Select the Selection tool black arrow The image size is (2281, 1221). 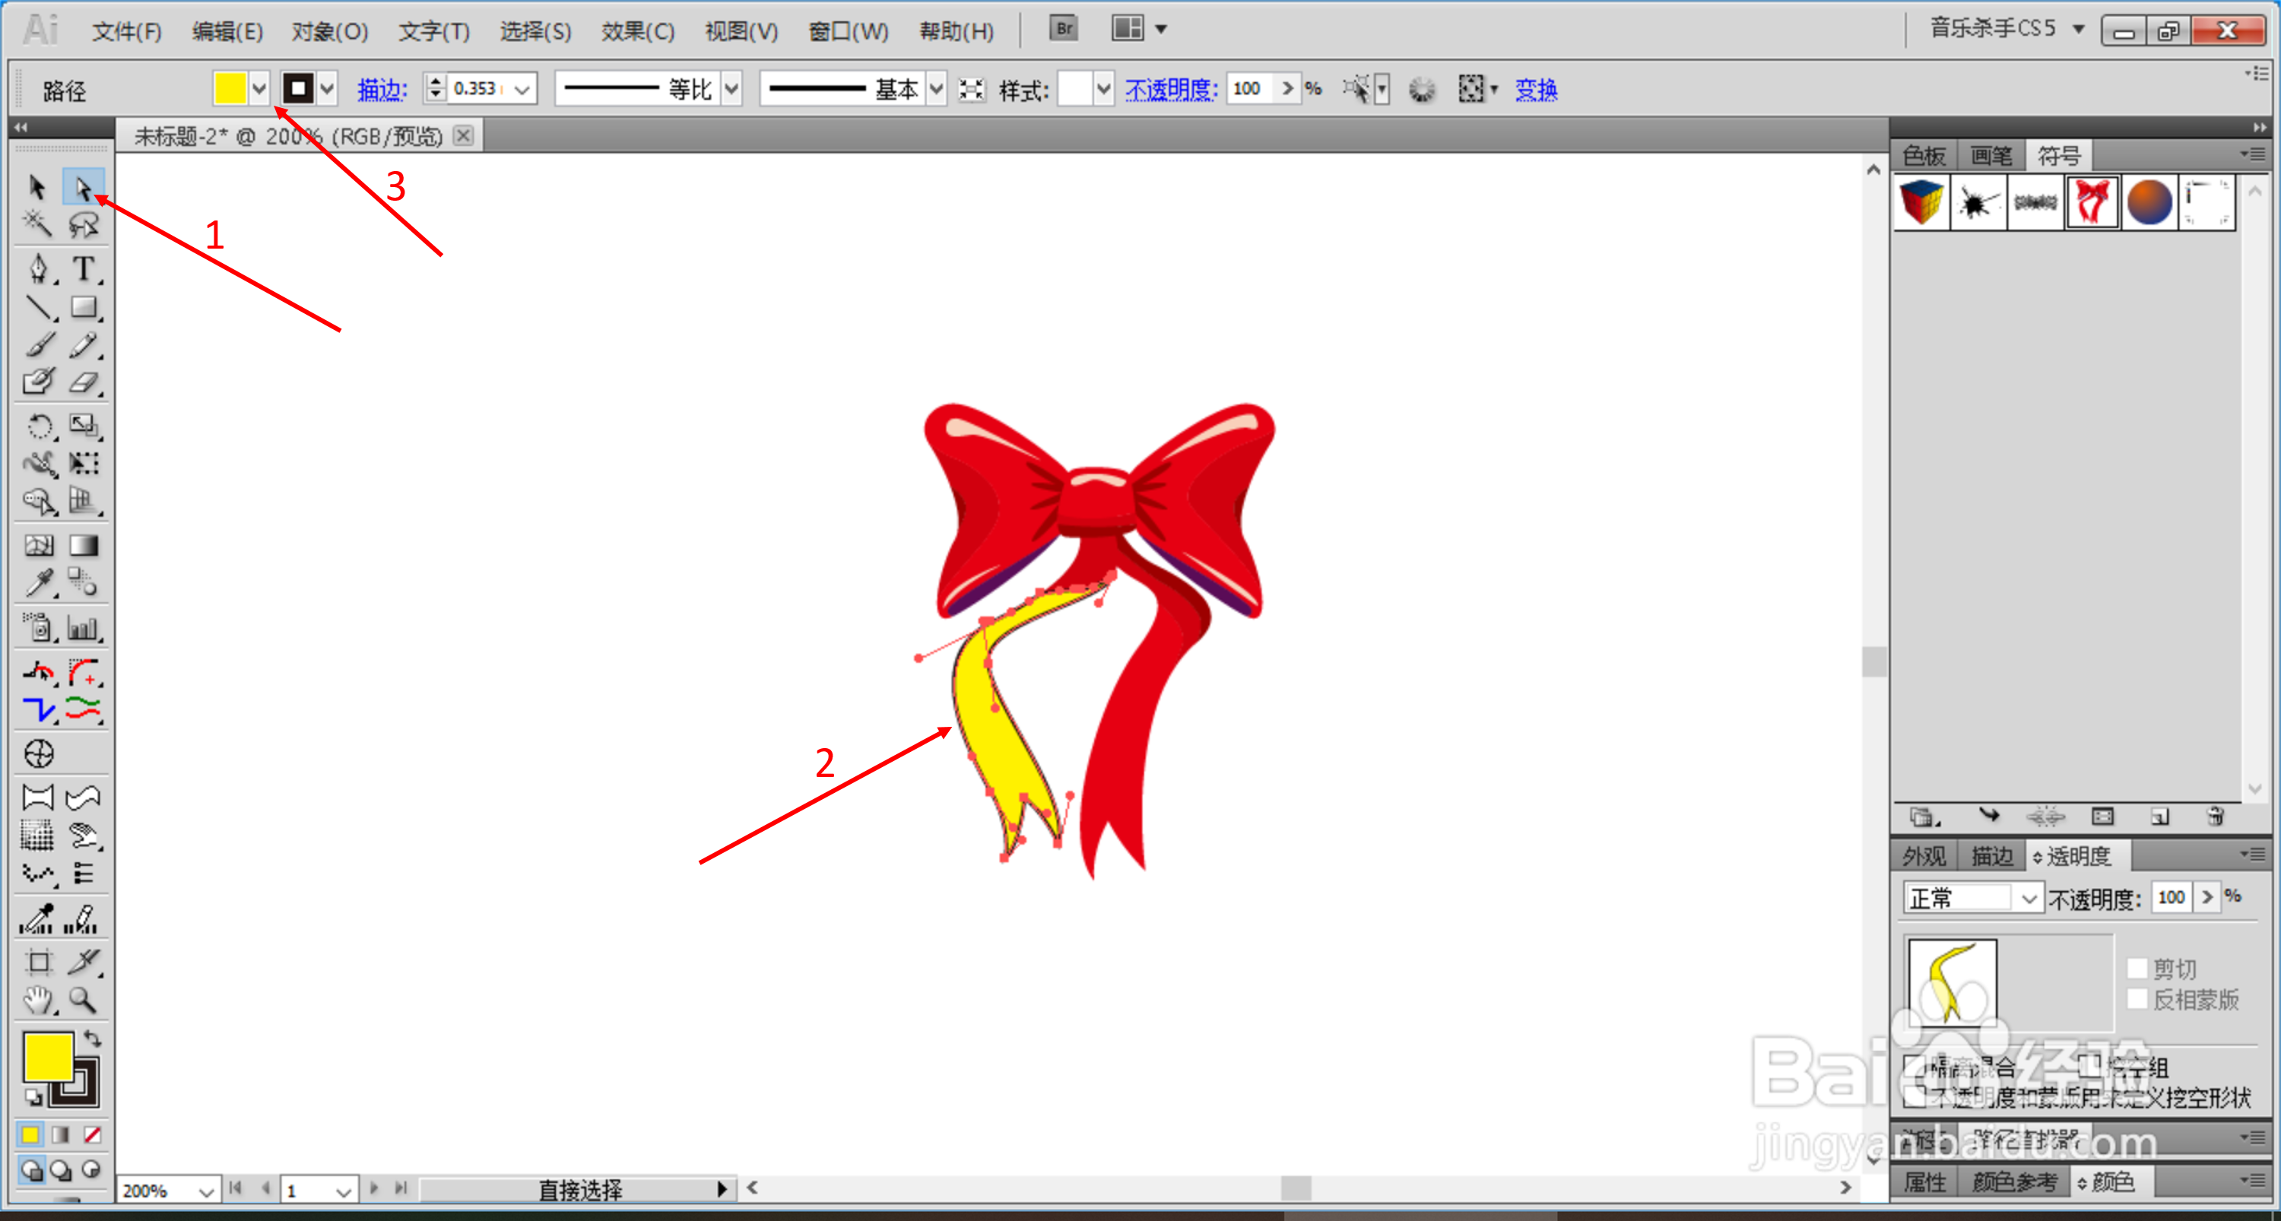37,188
